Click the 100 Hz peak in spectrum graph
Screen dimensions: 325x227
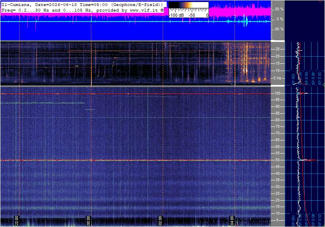303,93
